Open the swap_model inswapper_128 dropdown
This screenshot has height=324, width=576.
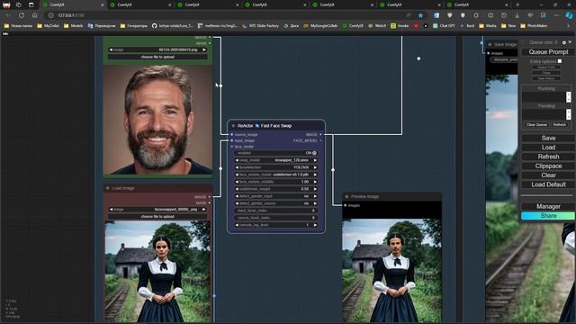pyautogui.click(x=276, y=160)
